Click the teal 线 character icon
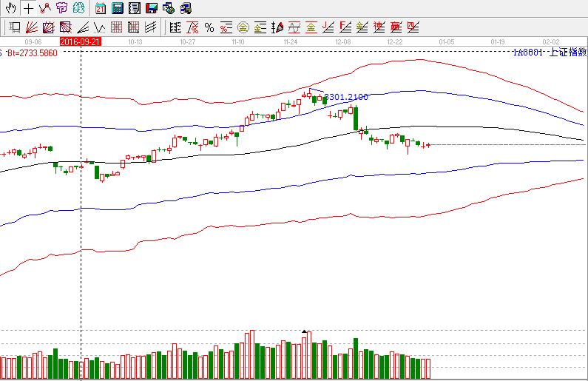Screen dimensions: 588x381 click(78, 9)
